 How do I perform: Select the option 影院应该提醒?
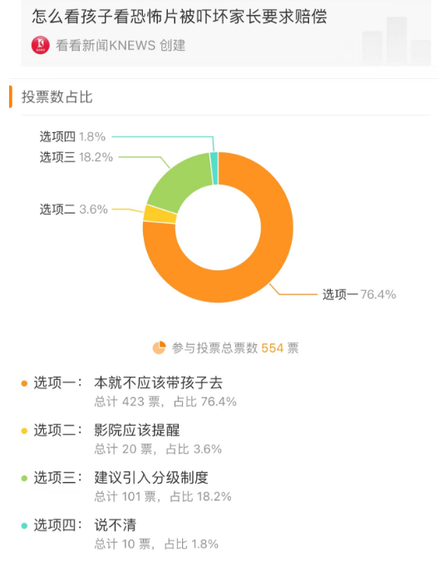tap(137, 430)
